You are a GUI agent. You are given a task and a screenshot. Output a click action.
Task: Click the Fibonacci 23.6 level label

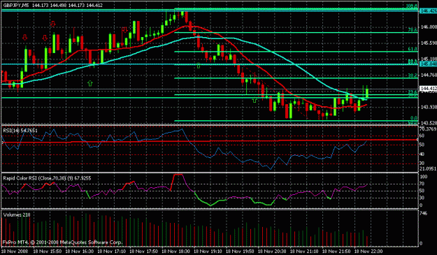tap(413, 92)
